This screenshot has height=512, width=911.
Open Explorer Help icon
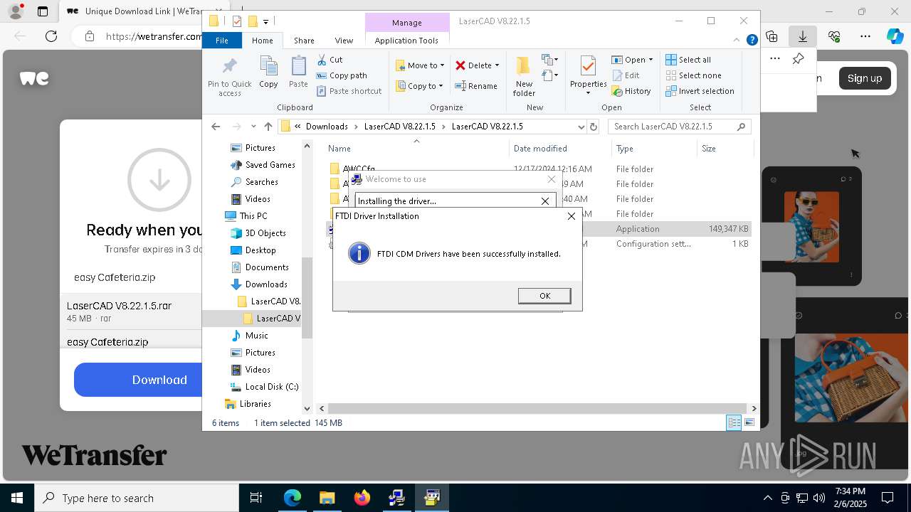click(752, 41)
